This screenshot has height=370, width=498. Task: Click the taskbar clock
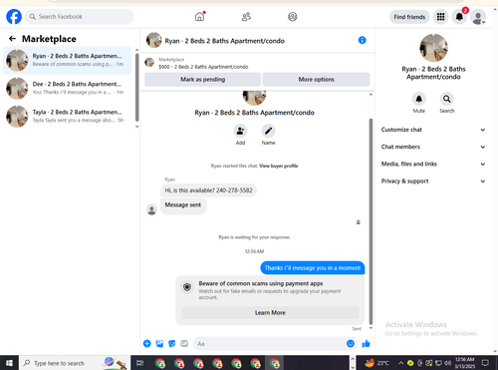(x=465, y=363)
